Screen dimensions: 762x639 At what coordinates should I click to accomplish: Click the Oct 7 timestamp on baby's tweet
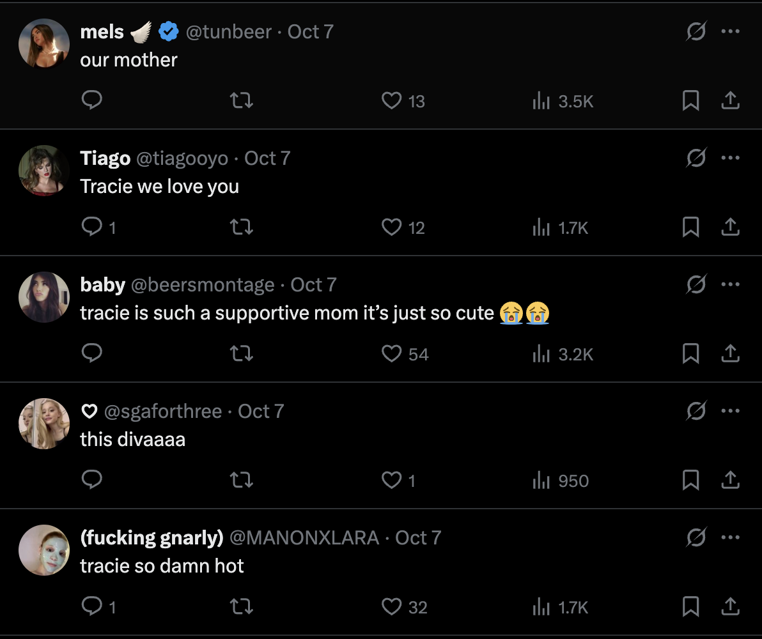click(313, 284)
